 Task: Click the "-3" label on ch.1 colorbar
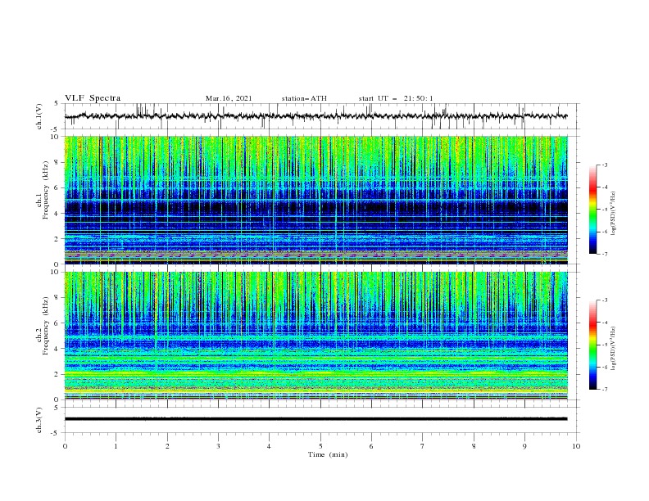point(604,165)
